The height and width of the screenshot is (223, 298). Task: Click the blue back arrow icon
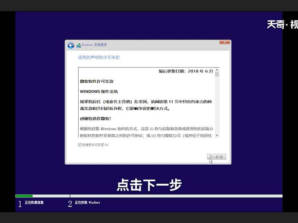click(71, 45)
